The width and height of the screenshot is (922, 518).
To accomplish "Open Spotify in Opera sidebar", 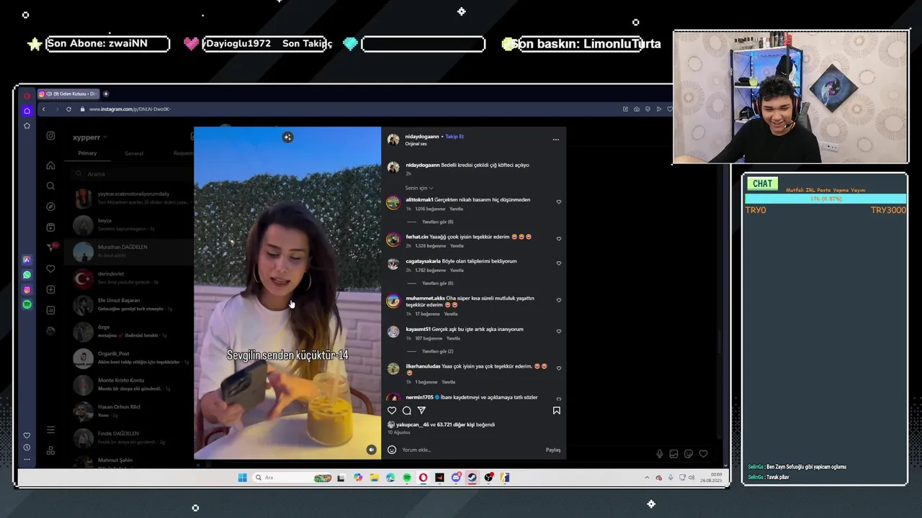I will [x=27, y=304].
